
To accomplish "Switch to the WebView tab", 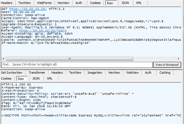I will pyautogui.click(x=132, y=73).
